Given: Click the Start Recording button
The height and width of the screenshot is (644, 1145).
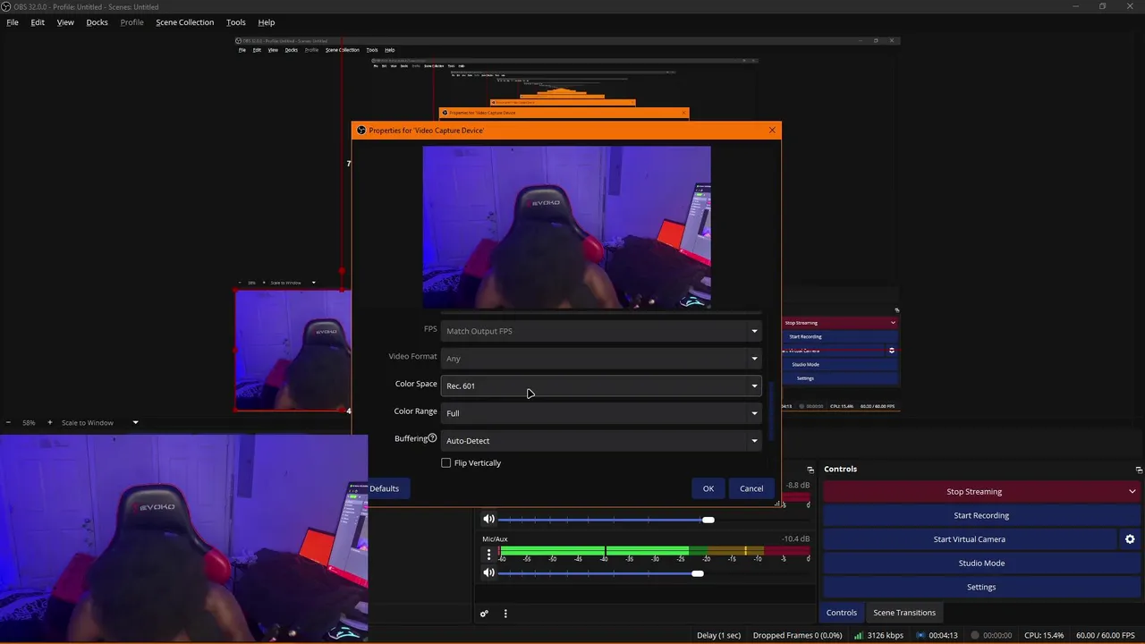Looking at the screenshot, I should [981, 515].
